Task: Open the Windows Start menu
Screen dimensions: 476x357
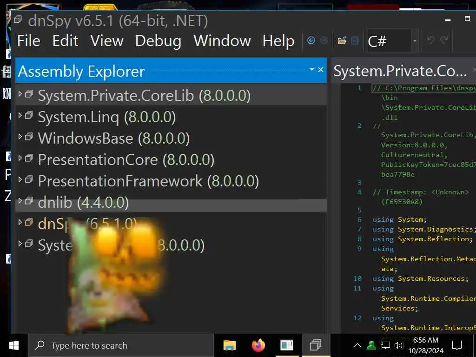Action: [14, 345]
